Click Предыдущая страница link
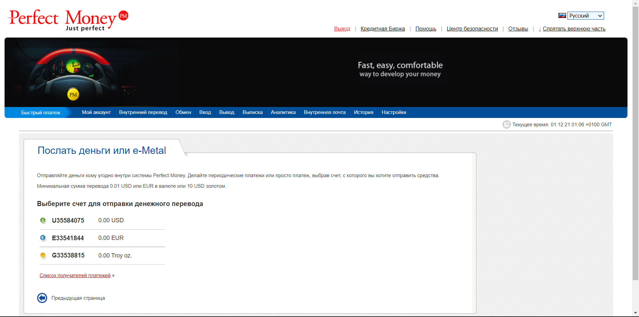Viewport: 639px width, 317px height. click(x=78, y=298)
